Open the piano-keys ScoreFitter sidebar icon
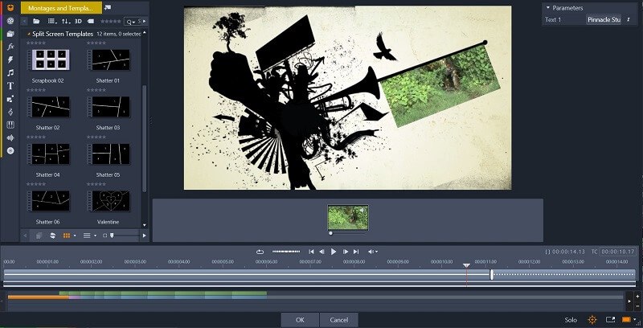 pyautogui.click(x=10, y=125)
